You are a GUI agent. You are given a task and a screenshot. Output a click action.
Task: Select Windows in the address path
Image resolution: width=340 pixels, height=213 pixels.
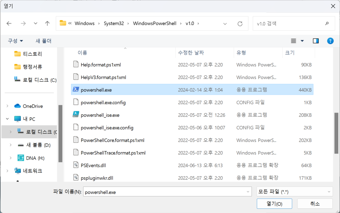point(85,24)
